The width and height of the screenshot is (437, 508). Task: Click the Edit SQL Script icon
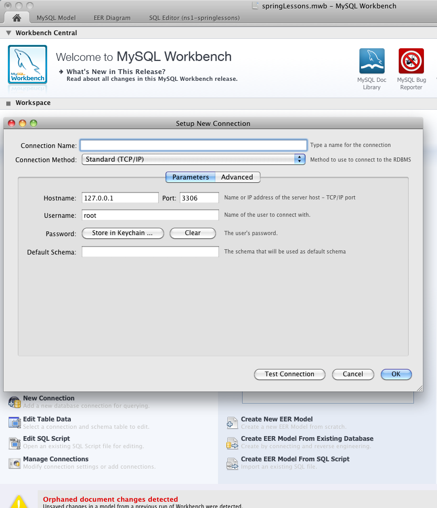click(x=15, y=443)
